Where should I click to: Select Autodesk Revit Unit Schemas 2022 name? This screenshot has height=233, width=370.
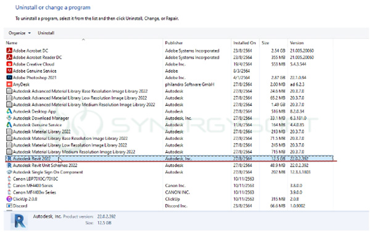pyautogui.click(x=45, y=165)
